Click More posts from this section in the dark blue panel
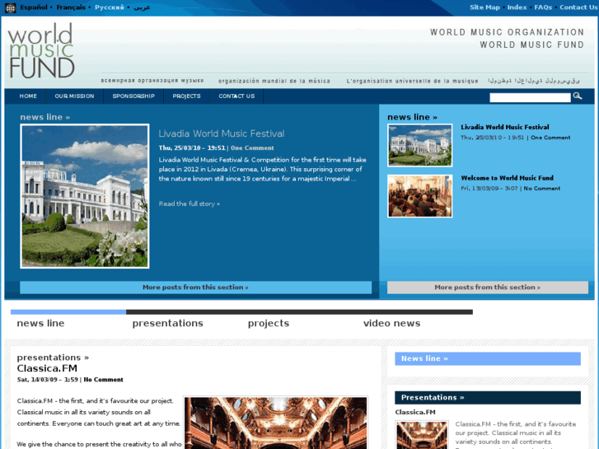The height and width of the screenshot is (449, 599). point(195,288)
